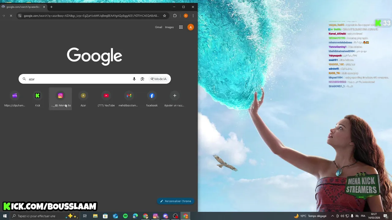Open Gmail link
Viewport: 392px width, 220px height.
click(159, 27)
